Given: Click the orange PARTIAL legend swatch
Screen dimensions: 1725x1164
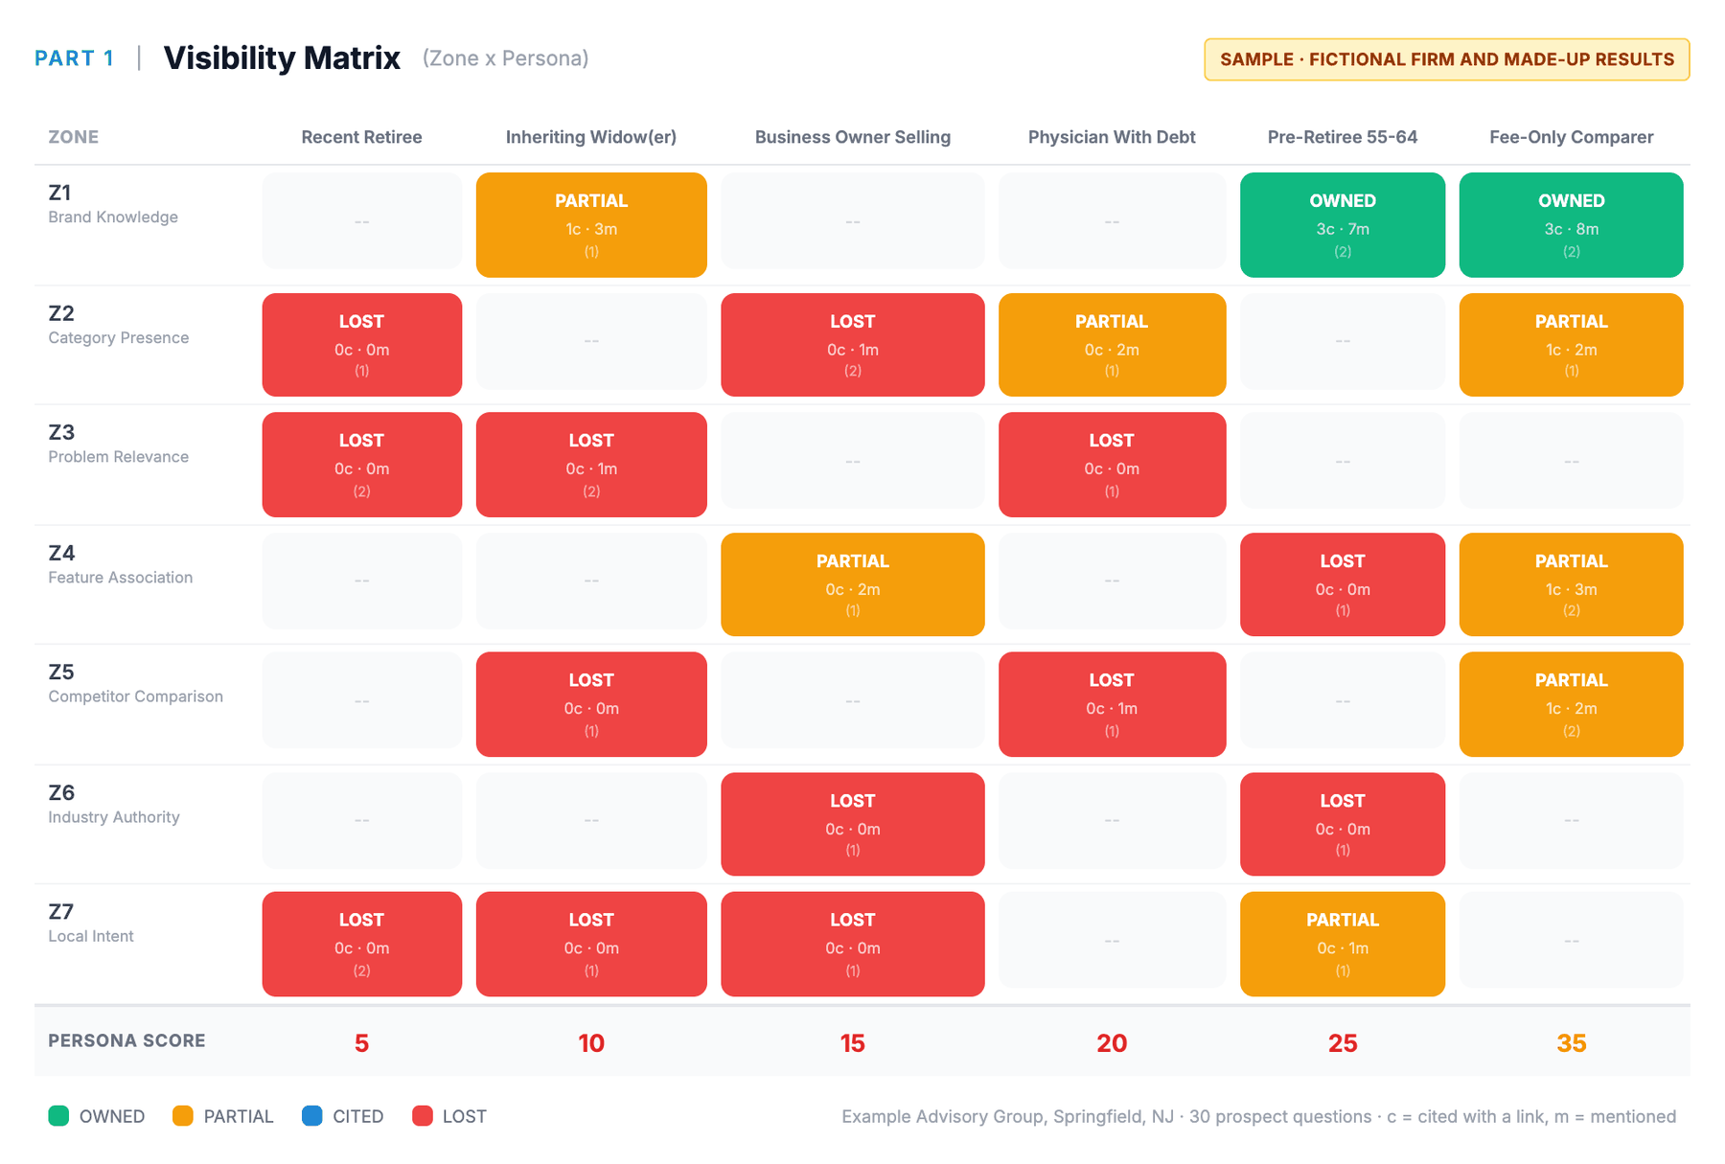Looking at the screenshot, I should tap(183, 1115).
